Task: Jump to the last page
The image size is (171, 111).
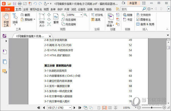Action: [x=80, y=108]
